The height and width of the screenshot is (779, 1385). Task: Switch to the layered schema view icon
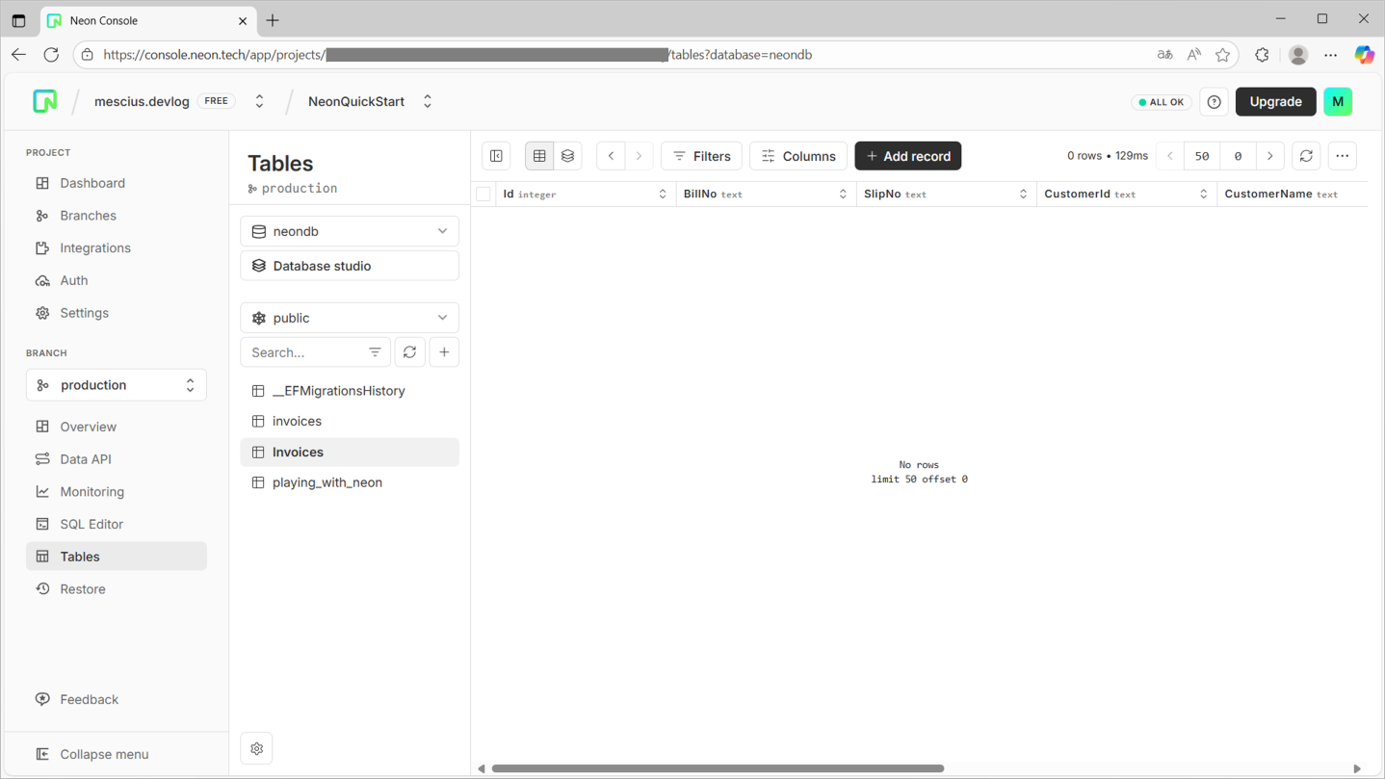tap(568, 156)
